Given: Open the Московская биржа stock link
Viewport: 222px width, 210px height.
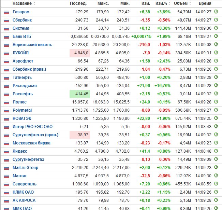Looking at the screenshot, I should [31, 143].
